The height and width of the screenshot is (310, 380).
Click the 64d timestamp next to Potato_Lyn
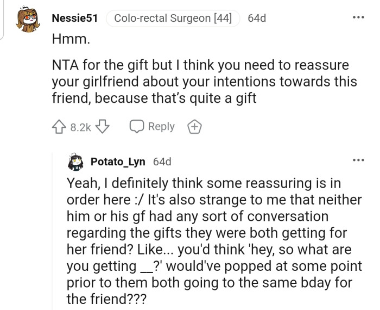pos(163,162)
